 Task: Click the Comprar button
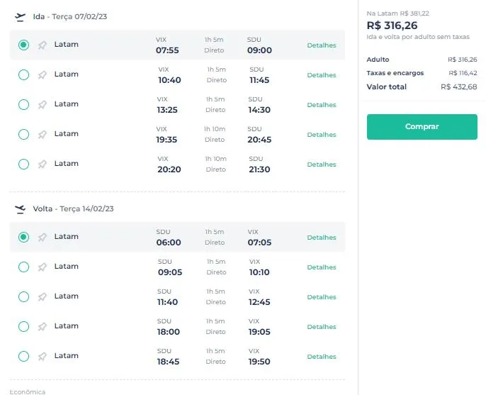click(422, 127)
